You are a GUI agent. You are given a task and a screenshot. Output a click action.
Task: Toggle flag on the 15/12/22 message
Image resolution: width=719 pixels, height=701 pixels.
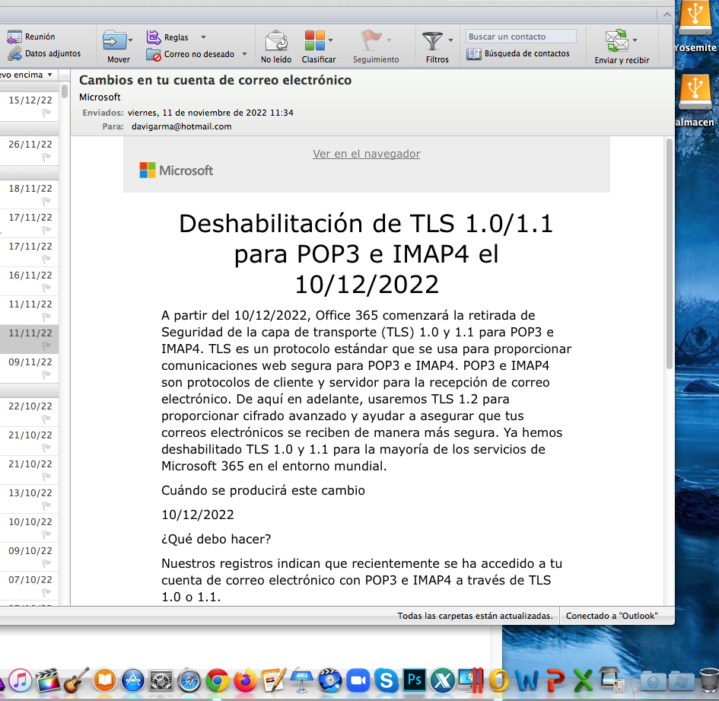click(x=46, y=113)
